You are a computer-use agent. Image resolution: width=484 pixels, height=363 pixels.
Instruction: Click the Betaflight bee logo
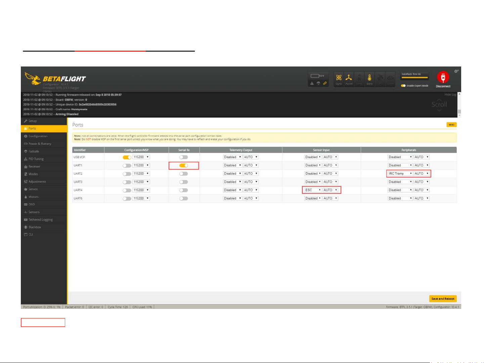point(32,79)
